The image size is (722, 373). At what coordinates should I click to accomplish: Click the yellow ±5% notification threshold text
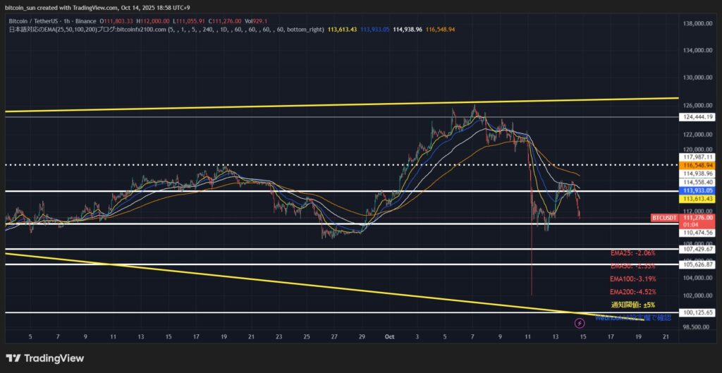click(x=632, y=305)
